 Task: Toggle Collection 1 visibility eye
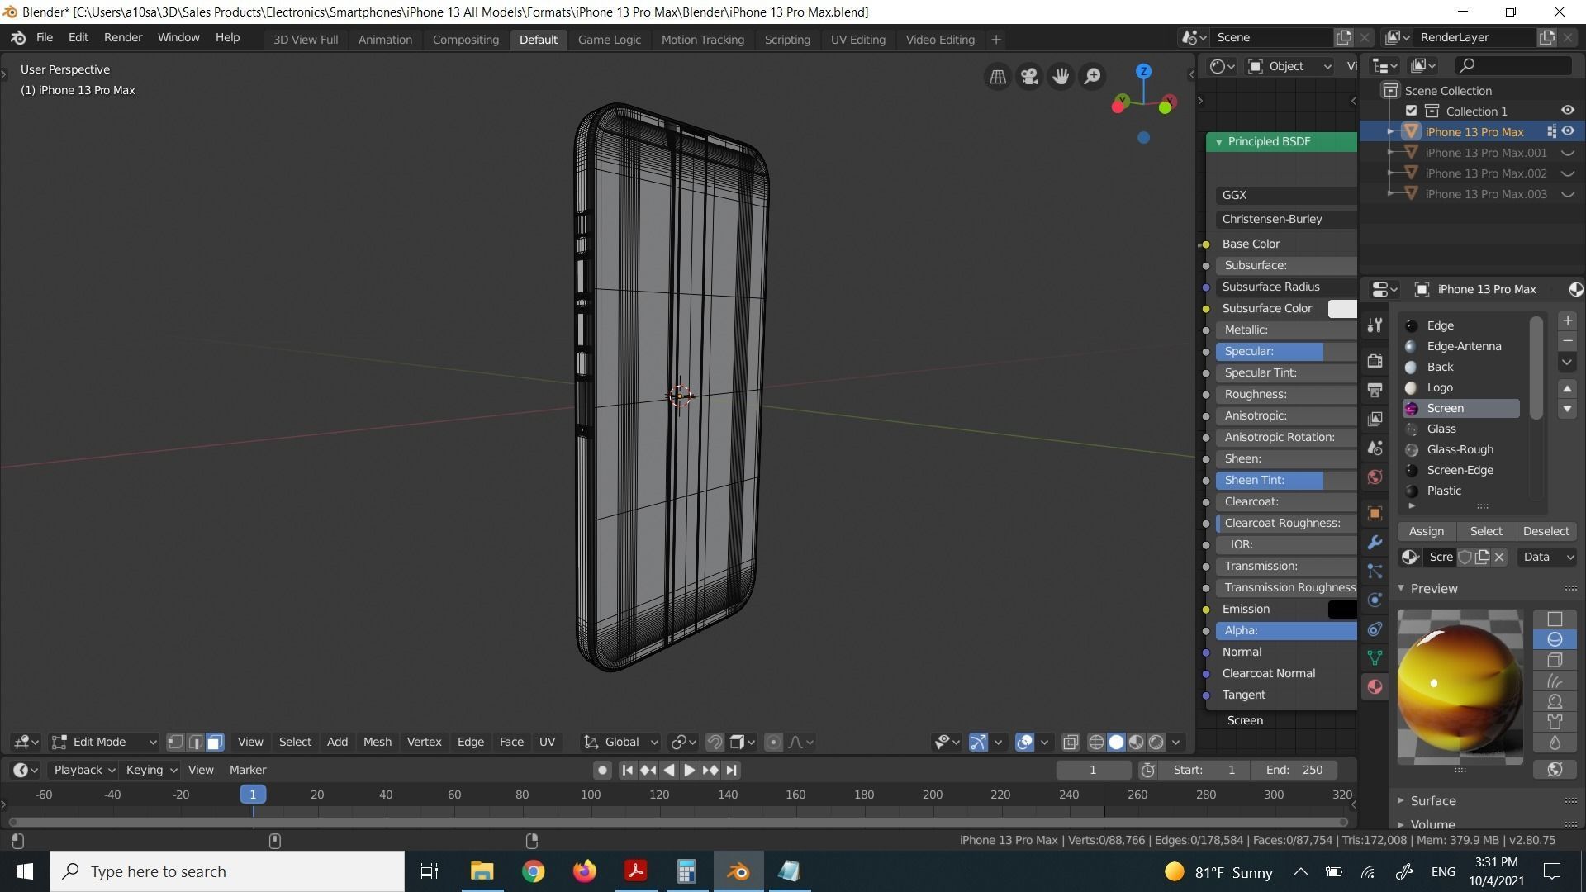click(1568, 111)
